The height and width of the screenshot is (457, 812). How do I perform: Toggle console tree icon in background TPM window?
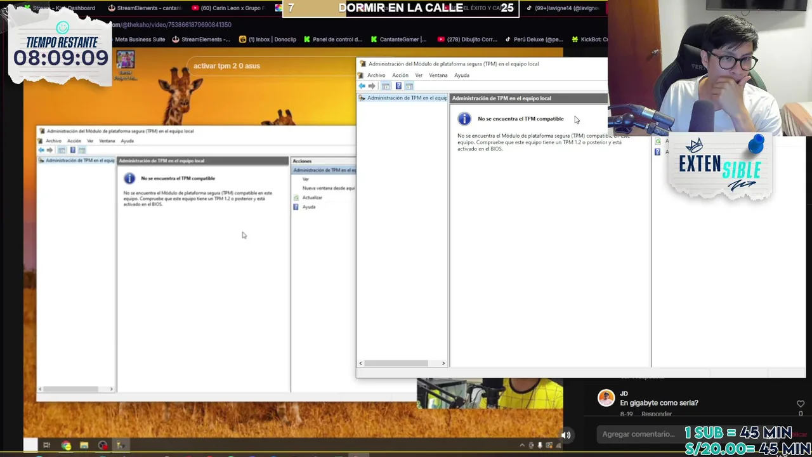pyautogui.click(x=62, y=150)
